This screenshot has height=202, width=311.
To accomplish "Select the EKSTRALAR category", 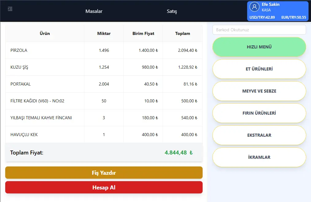I will pyautogui.click(x=259, y=135).
